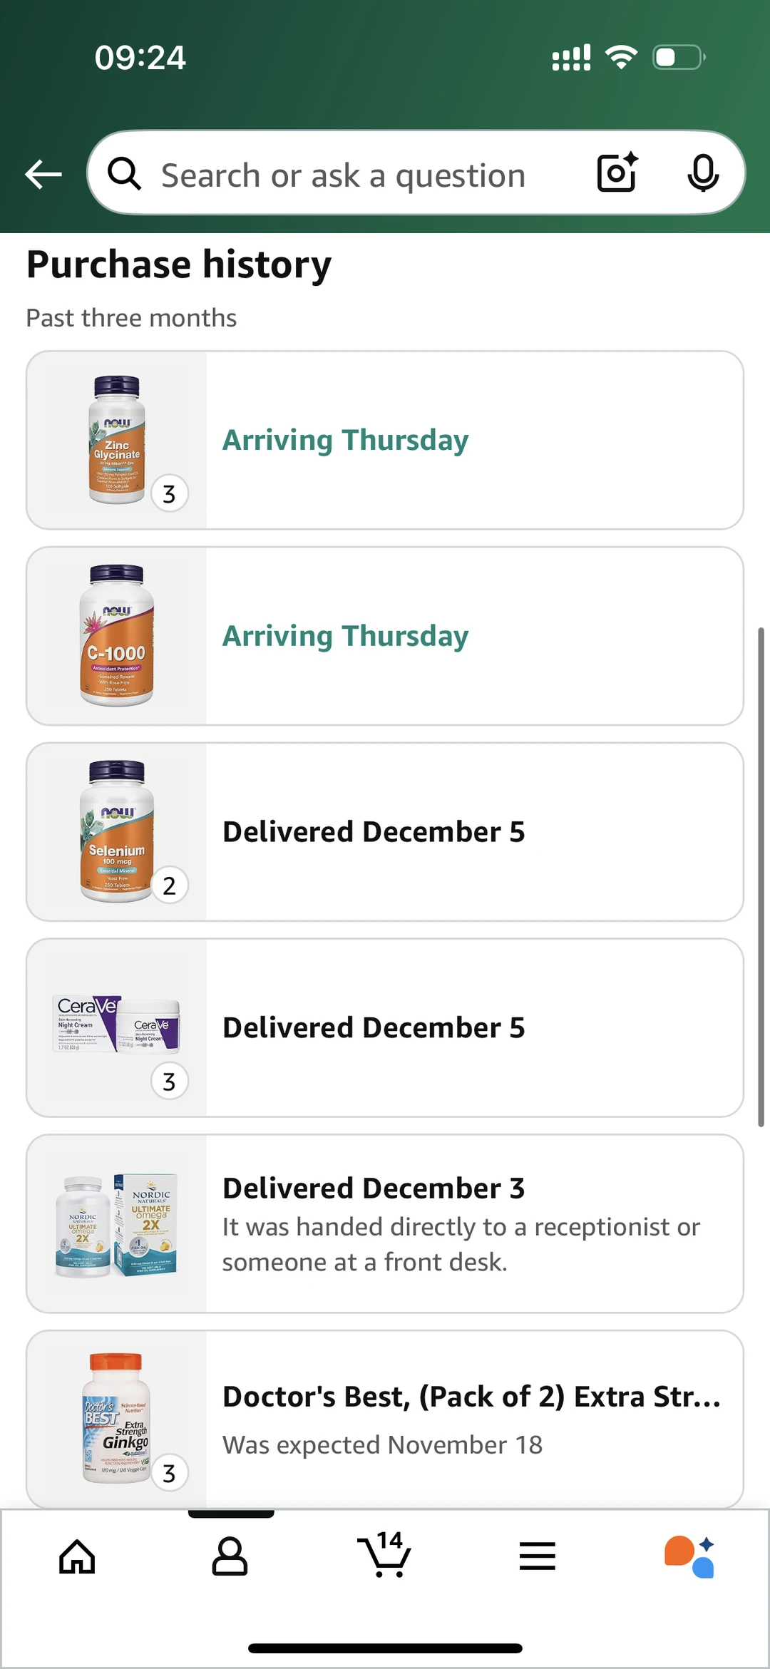Tap the Doctor's Best Ginkgo product image
770x1669 pixels.
[117, 1419]
